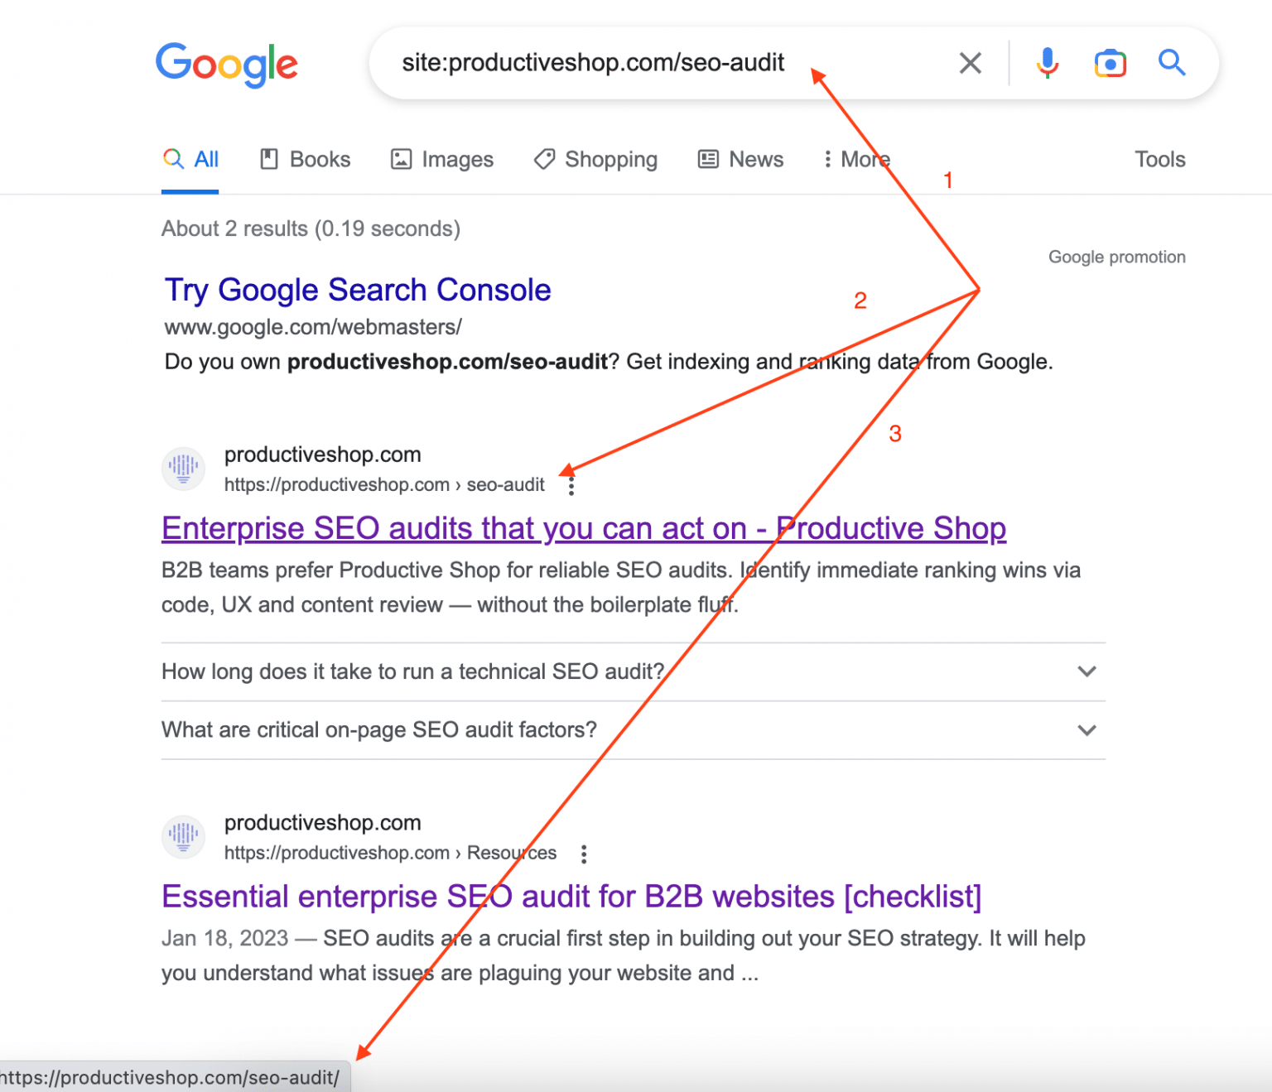Open Google Lens camera search

1110,62
